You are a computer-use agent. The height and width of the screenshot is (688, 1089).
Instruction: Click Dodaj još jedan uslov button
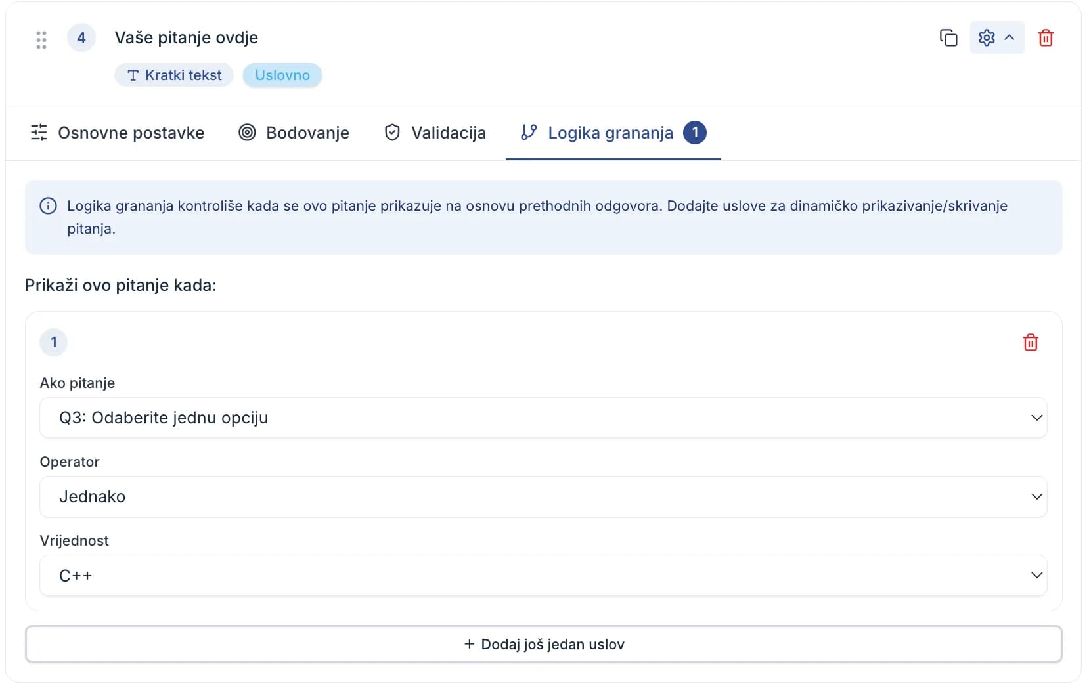tap(543, 644)
